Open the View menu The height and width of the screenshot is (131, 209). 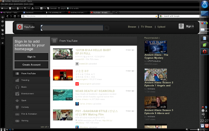point(11,4)
